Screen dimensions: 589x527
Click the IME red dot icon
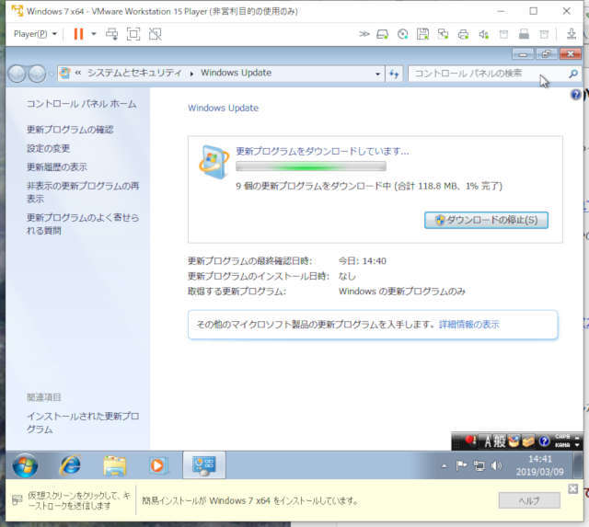point(470,441)
